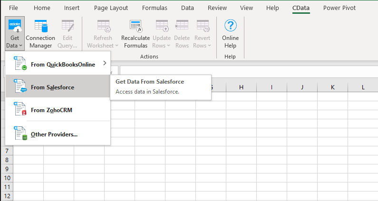Select row 10 header

point(7,178)
